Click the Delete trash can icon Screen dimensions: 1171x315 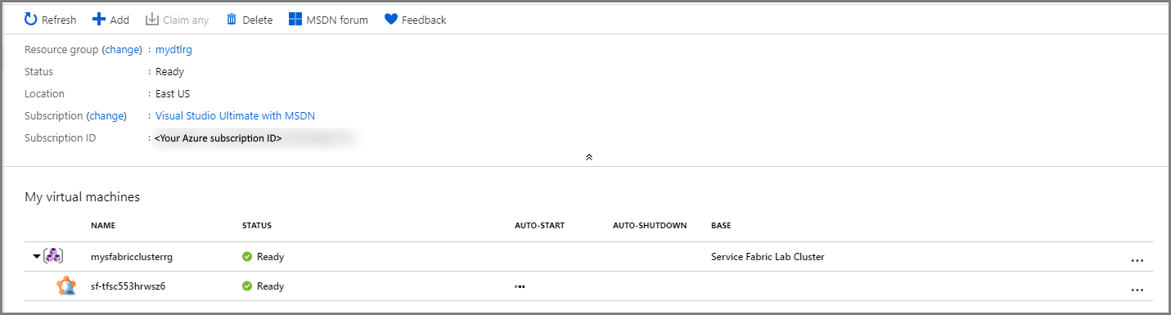click(232, 19)
